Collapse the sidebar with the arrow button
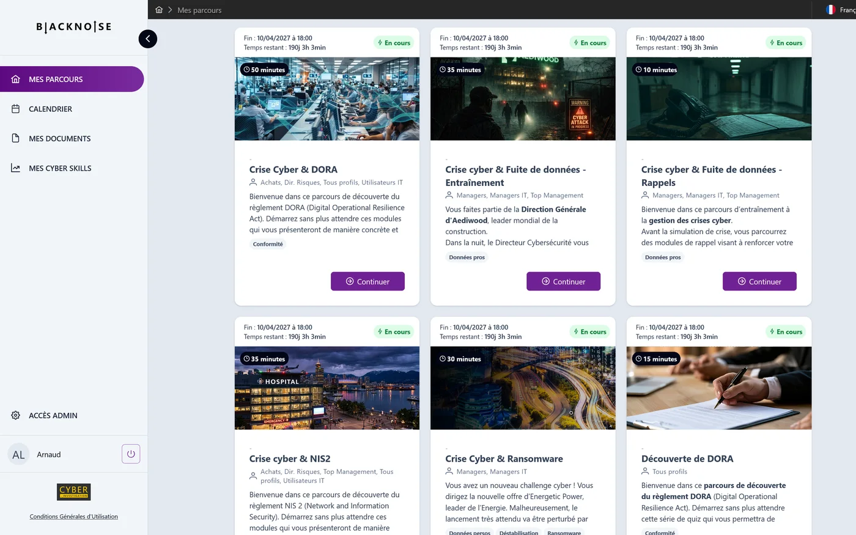This screenshot has width=856, height=535. point(148,39)
